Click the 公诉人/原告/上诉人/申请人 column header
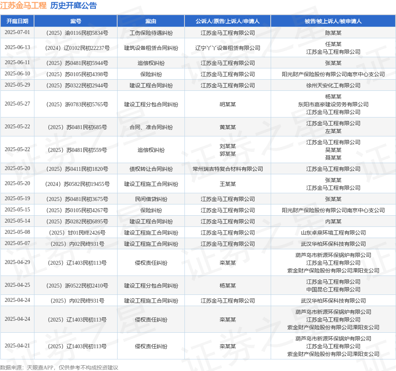 click(x=227, y=21)
